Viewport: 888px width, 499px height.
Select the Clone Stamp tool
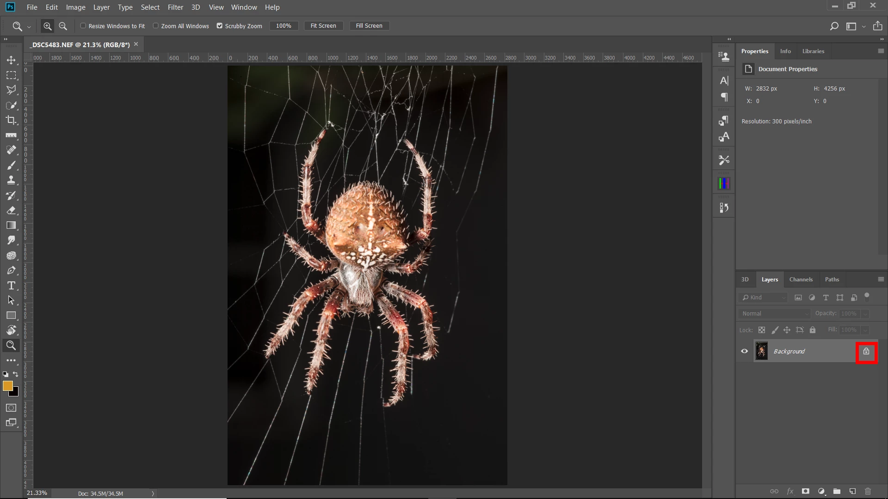coord(11,180)
